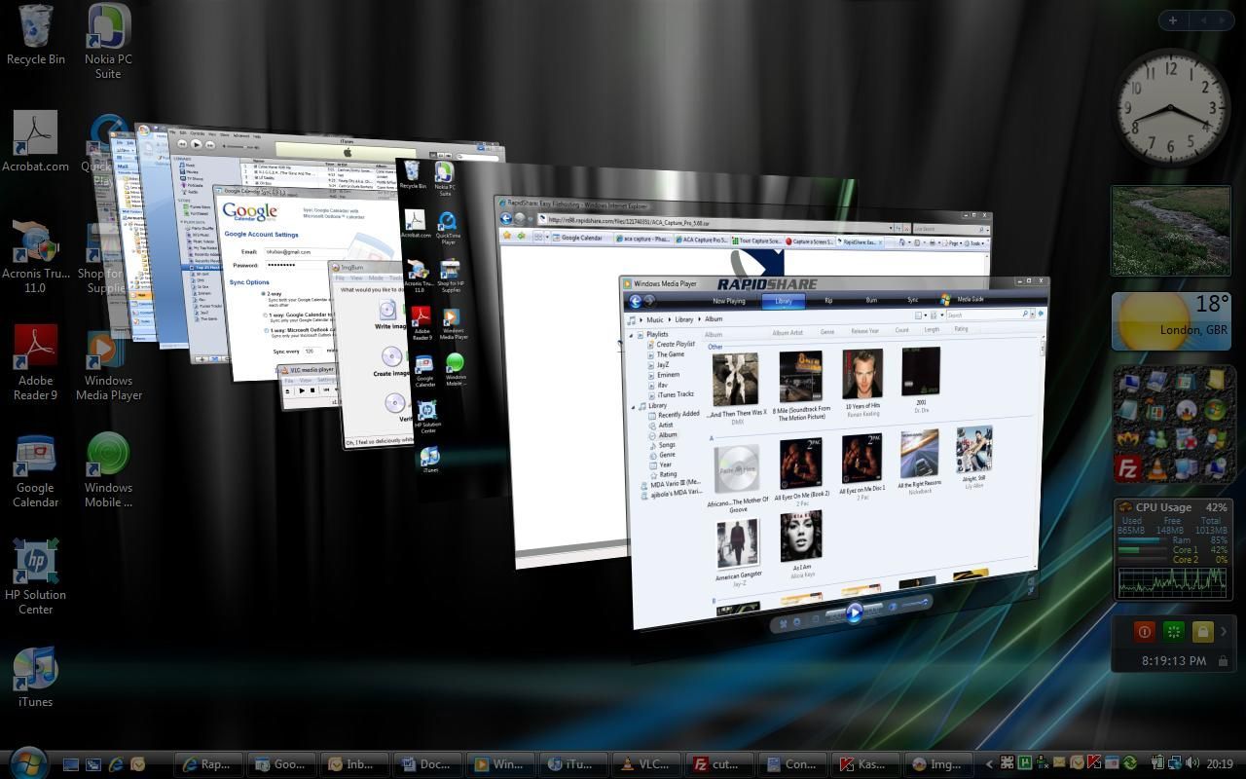This screenshot has height=779, width=1246.
Task: Click Create Playlist in the Media Player sidebar
Action: coord(675,344)
